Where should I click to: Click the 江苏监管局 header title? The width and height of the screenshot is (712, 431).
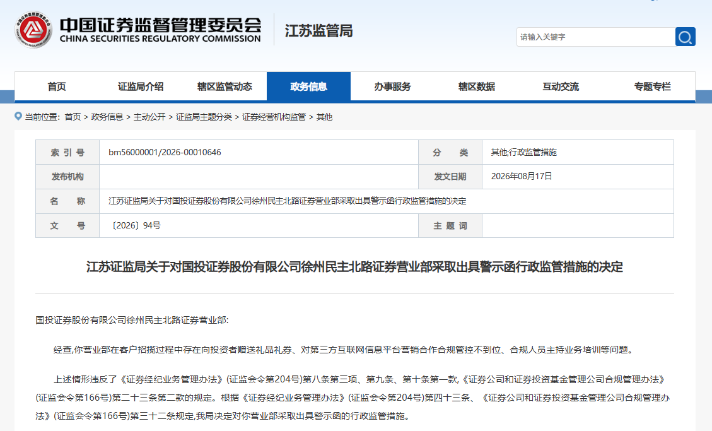click(x=318, y=31)
